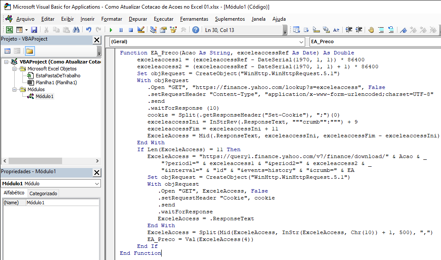Undo the last action
Image resolution: width=441 pixels, height=260 pixels.
(x=89, y=30)
